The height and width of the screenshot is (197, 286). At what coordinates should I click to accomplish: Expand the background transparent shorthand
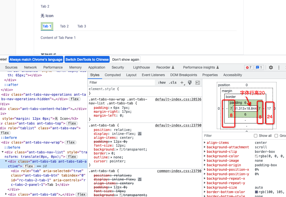(x=117, y=150)
